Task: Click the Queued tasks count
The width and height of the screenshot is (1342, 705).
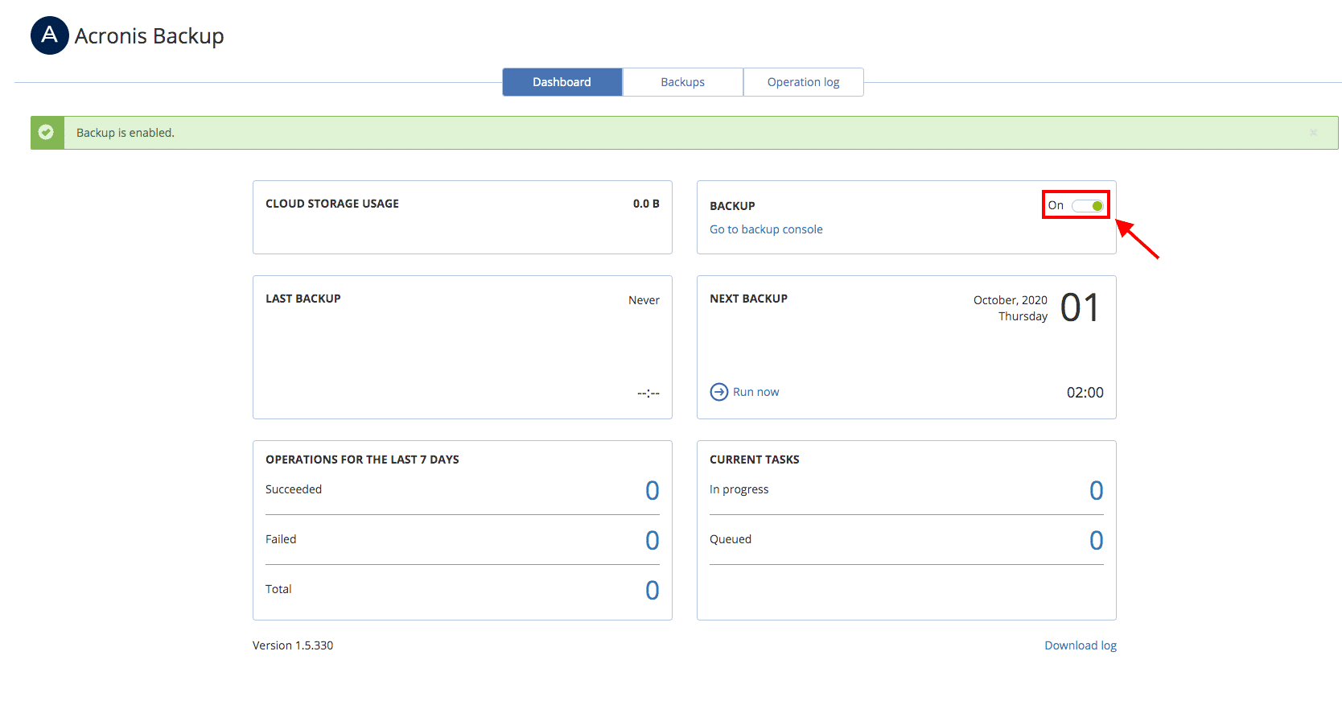Action: (x=1097, y=540)
